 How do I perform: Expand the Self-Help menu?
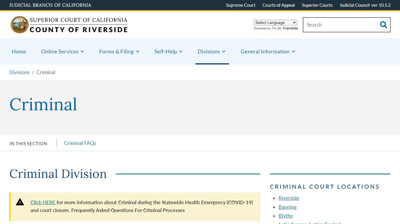point(168,51)
